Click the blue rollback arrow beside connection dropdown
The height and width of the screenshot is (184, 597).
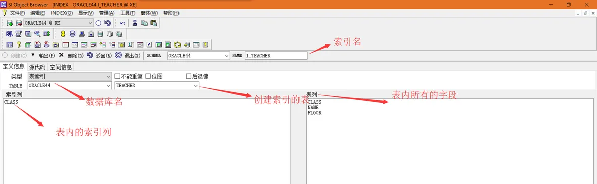pos(108,23)
